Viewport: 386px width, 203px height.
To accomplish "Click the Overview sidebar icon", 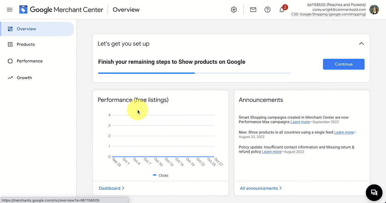I will point(10,29).
